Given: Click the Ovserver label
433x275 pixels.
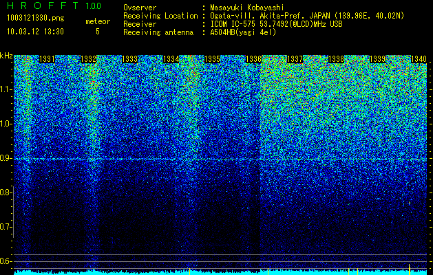Looking at the screenshot, I should (140, 8).
